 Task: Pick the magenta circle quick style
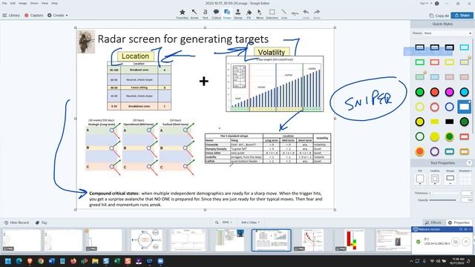coord(449,92)
